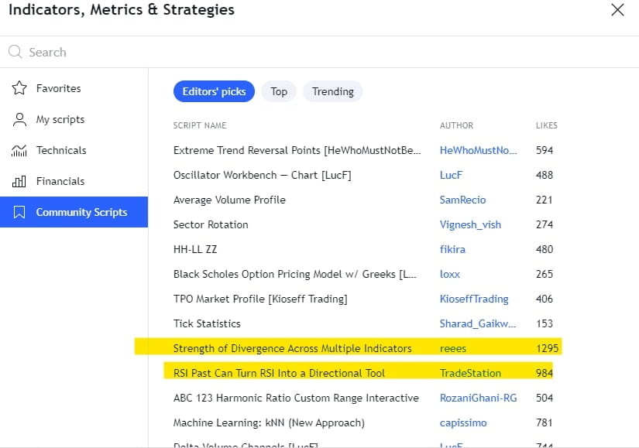The height and width of the screenshot is (448, 639).
Task: Open Strength of Divergence Across Multiple Indicators
Action: (292, 348)
